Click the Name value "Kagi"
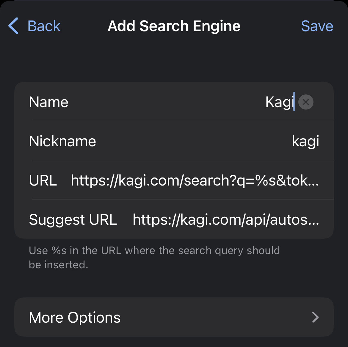This screenshot has width=348, height=347. [279, 102]
